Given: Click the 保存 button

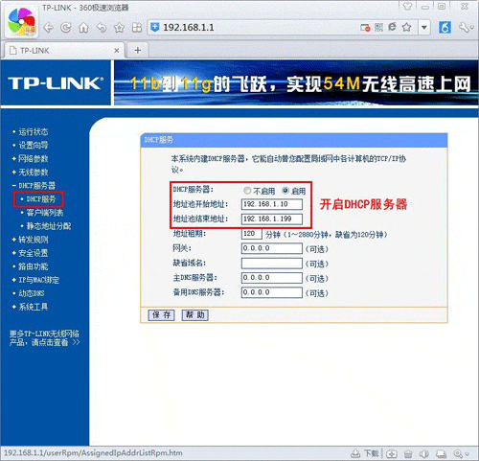Looking at the screenshot, I should tap(161, 315).
